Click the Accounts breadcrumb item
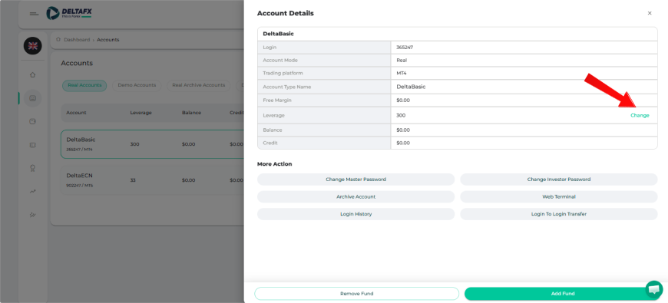The image size is (668, 303). tap(108, 40)
